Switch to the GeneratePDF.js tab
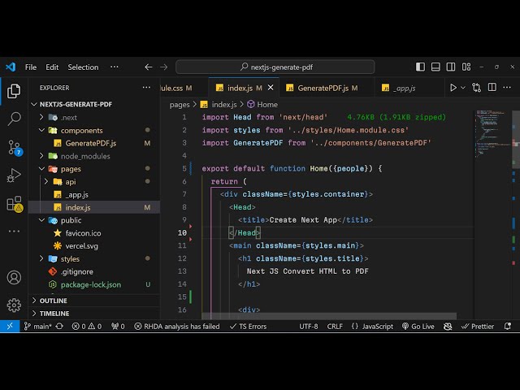 [x=322, y=88]
